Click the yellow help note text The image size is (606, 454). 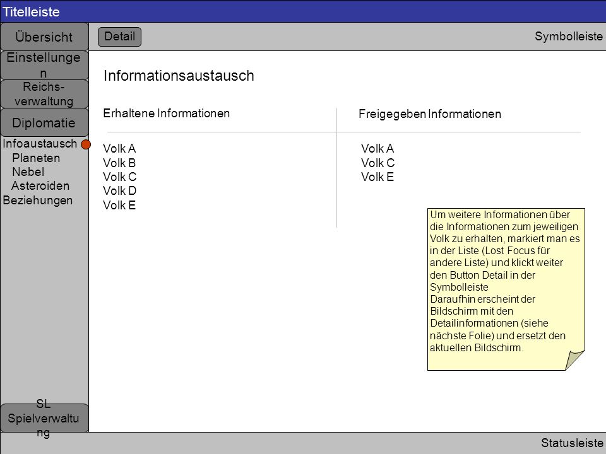point(505,281)
